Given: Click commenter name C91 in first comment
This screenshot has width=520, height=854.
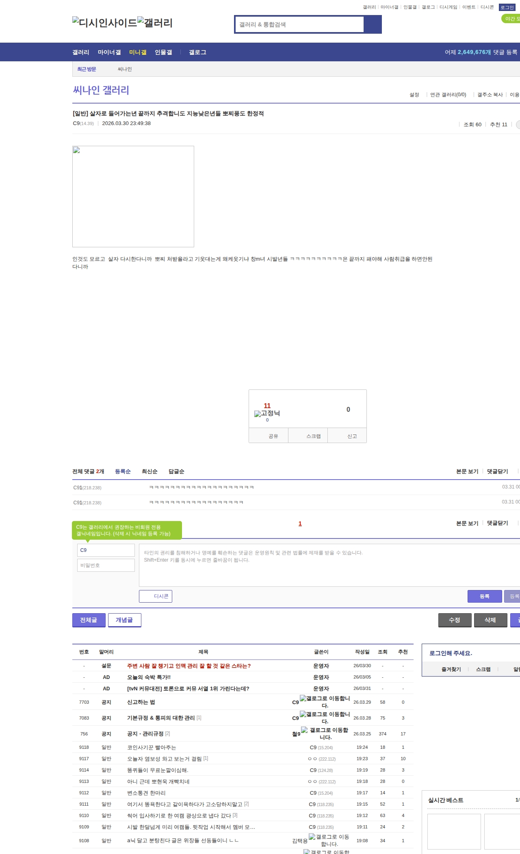Looking at the screenshot, I should (x=78, y=487).
